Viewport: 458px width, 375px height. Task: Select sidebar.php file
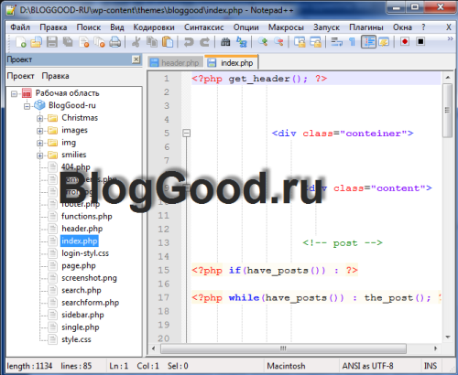[x=82, y=315]
